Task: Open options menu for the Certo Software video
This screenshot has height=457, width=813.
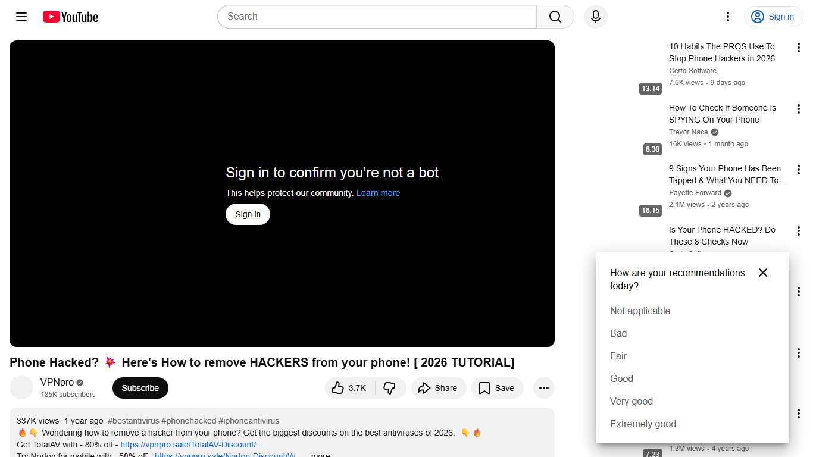Action: point(799,47)
